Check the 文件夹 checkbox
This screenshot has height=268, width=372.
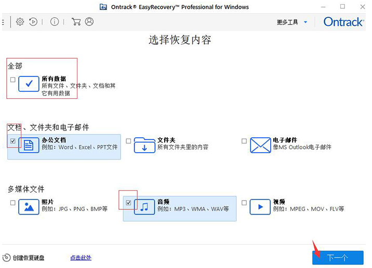tap(128, 141)
